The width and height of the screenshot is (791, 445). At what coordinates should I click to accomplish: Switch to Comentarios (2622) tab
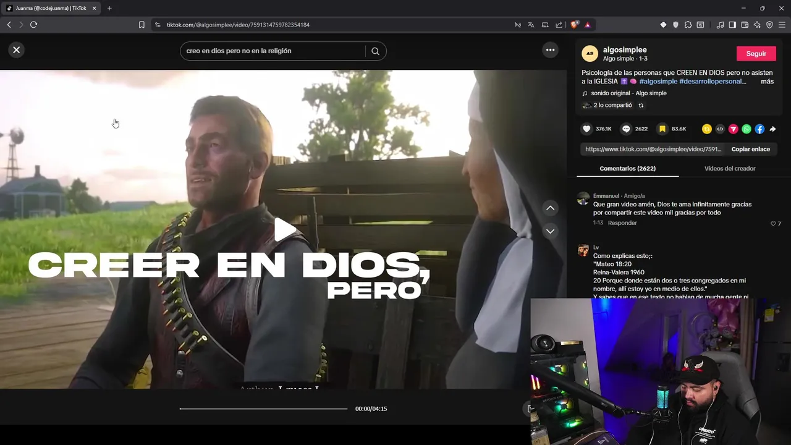tap(627, 168)
